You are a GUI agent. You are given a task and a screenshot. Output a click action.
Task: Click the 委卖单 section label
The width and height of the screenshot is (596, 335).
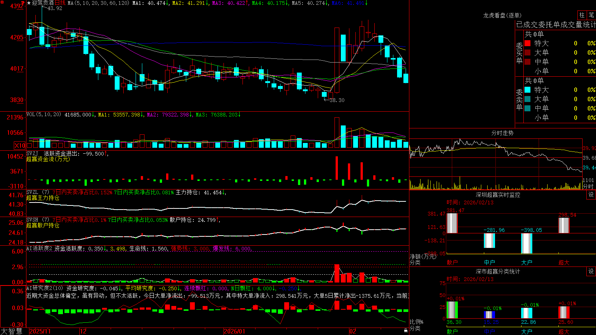(519, 99)
